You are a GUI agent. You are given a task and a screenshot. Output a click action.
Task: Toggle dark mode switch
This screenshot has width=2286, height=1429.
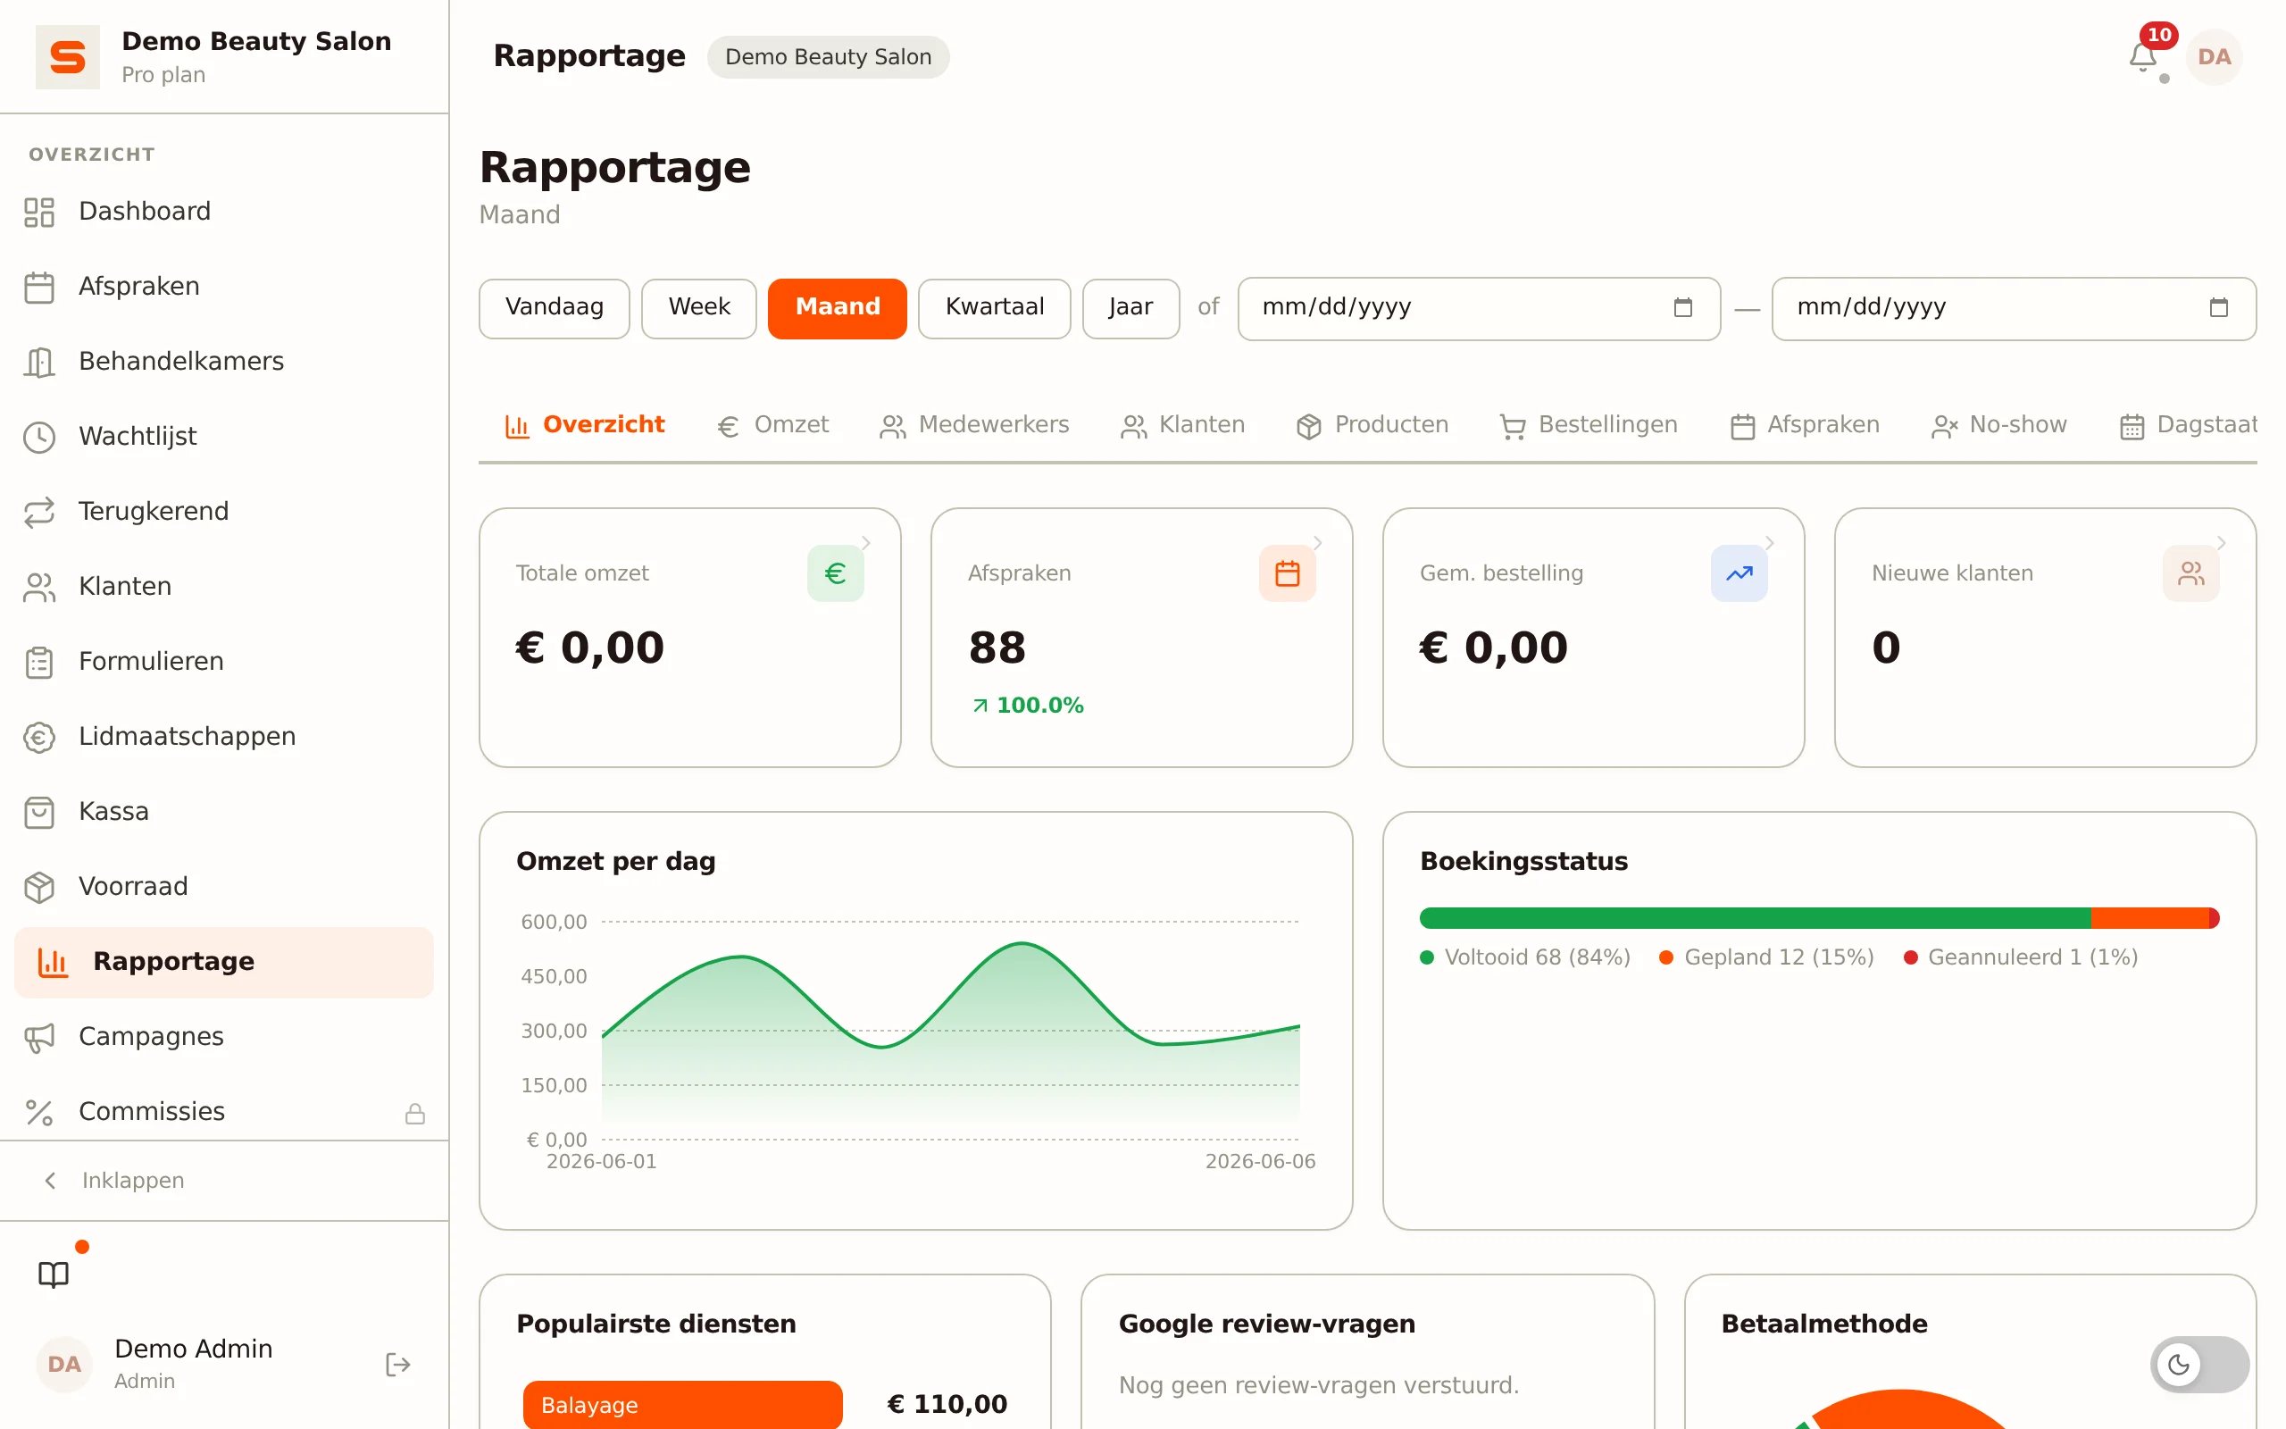coord(2199,1364)
